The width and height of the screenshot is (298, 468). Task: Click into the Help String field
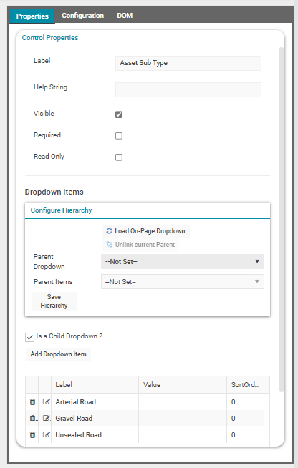188,90
